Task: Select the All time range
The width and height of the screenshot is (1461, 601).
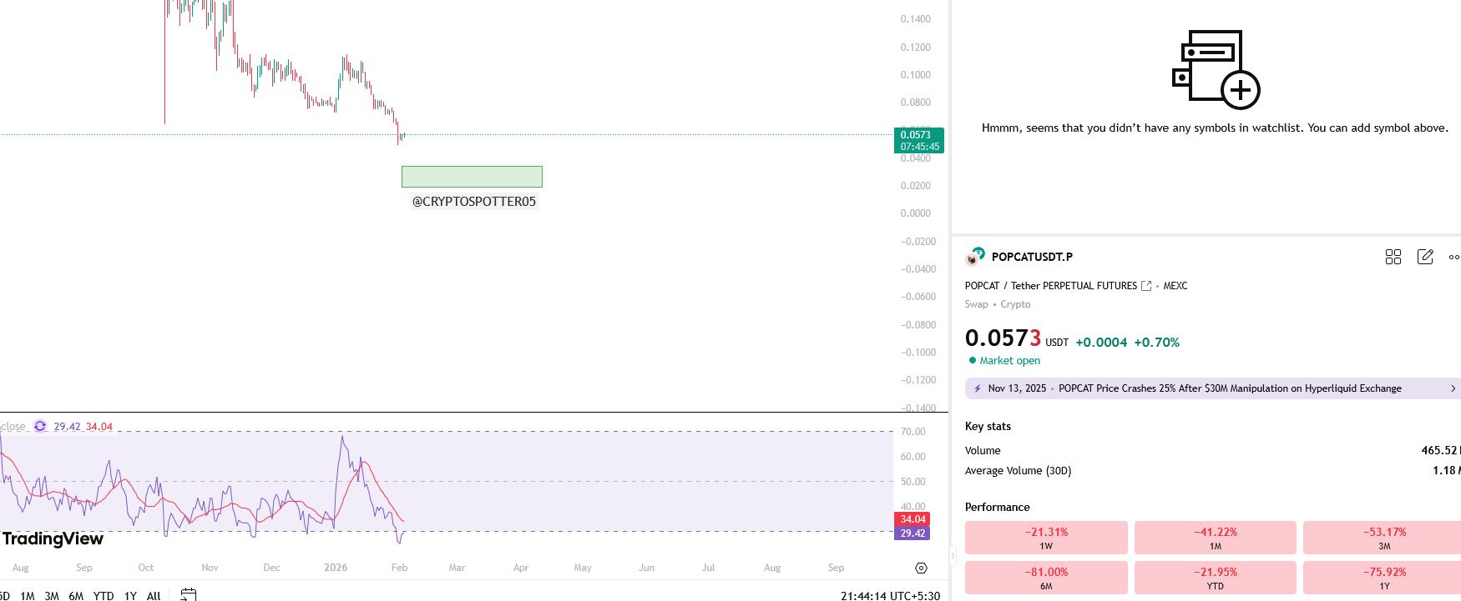Action: pyautogui.click(x=154, y=595)
